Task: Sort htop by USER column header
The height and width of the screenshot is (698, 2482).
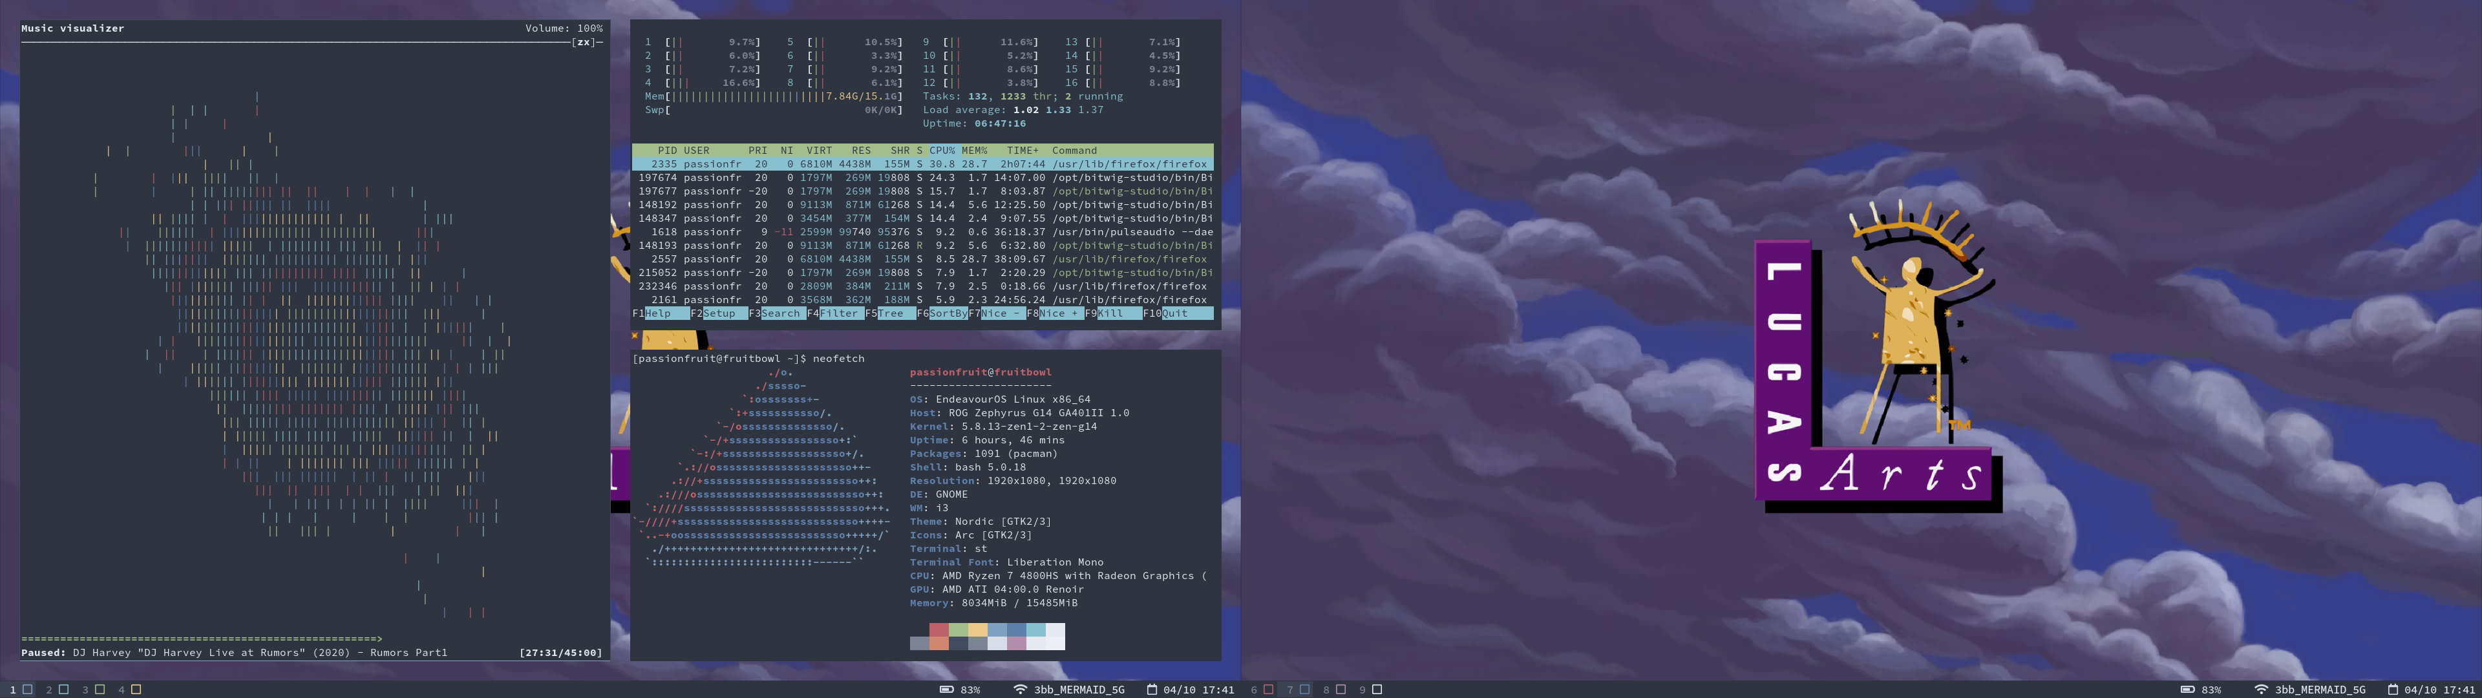Action: [x=697, y=151]
